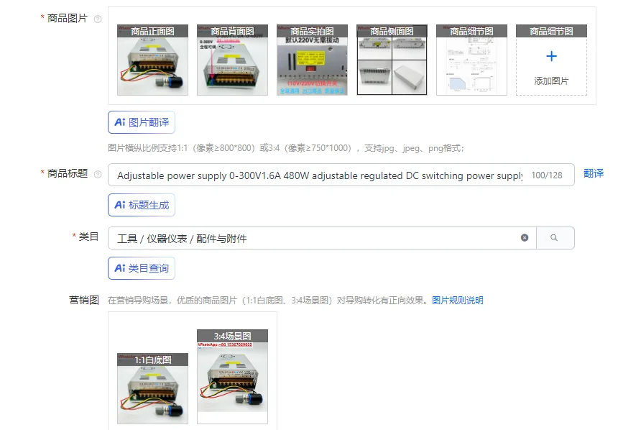The width and height of the screenshot is (641, 430).
Task: Click the 图片翻译 button
Action: coord(142,122)
